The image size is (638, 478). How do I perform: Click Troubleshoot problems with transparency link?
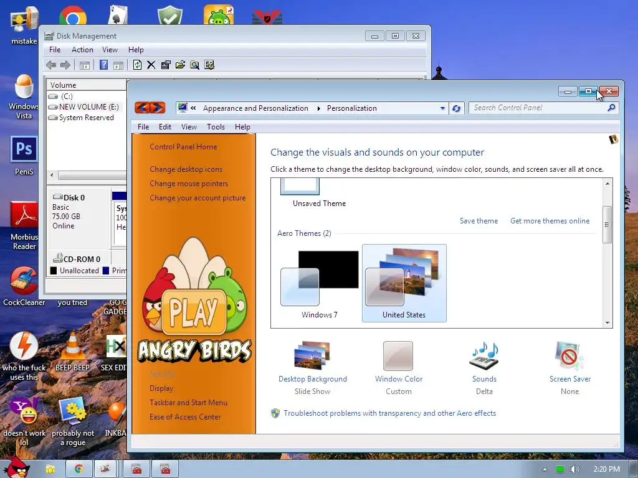coord(390,413)
